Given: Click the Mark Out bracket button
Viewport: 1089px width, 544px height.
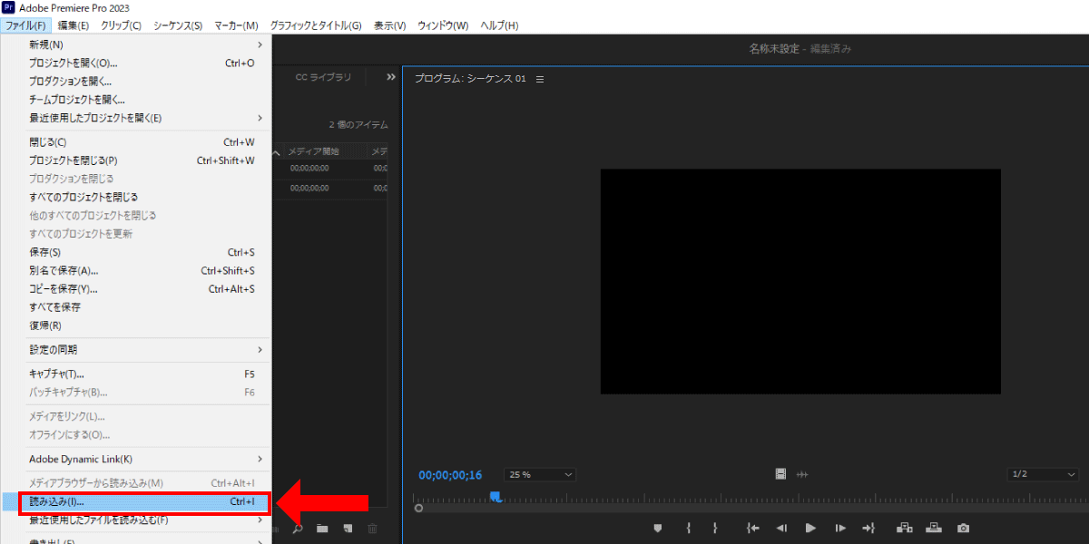Looking at the screenshot, I should [x=715, y=528].
